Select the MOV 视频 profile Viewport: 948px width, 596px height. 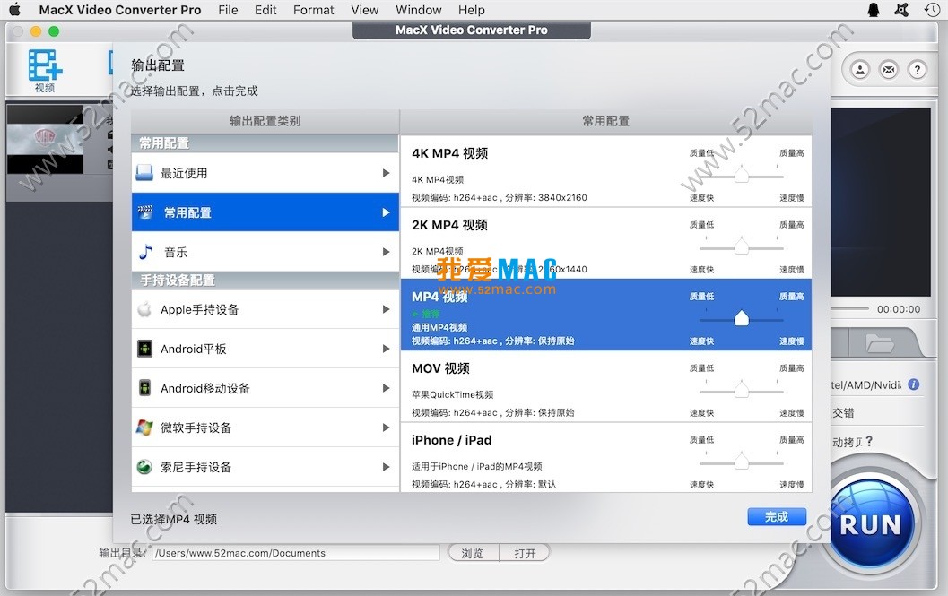605,386
